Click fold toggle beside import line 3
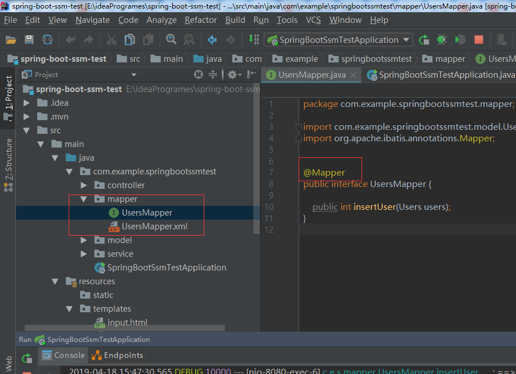The height and width of the screenshot is (374, 516). [x=299, y=126]
